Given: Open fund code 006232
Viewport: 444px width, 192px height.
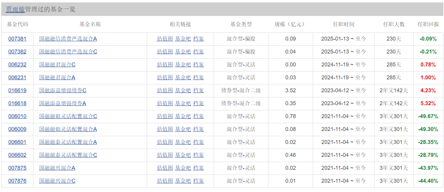Looking at the screenshot, I should coord(17,65).
